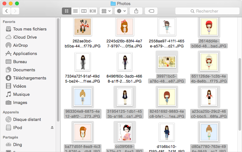Switch to Cover Flow view
242x152 pixels.
(x=93, y=11)
